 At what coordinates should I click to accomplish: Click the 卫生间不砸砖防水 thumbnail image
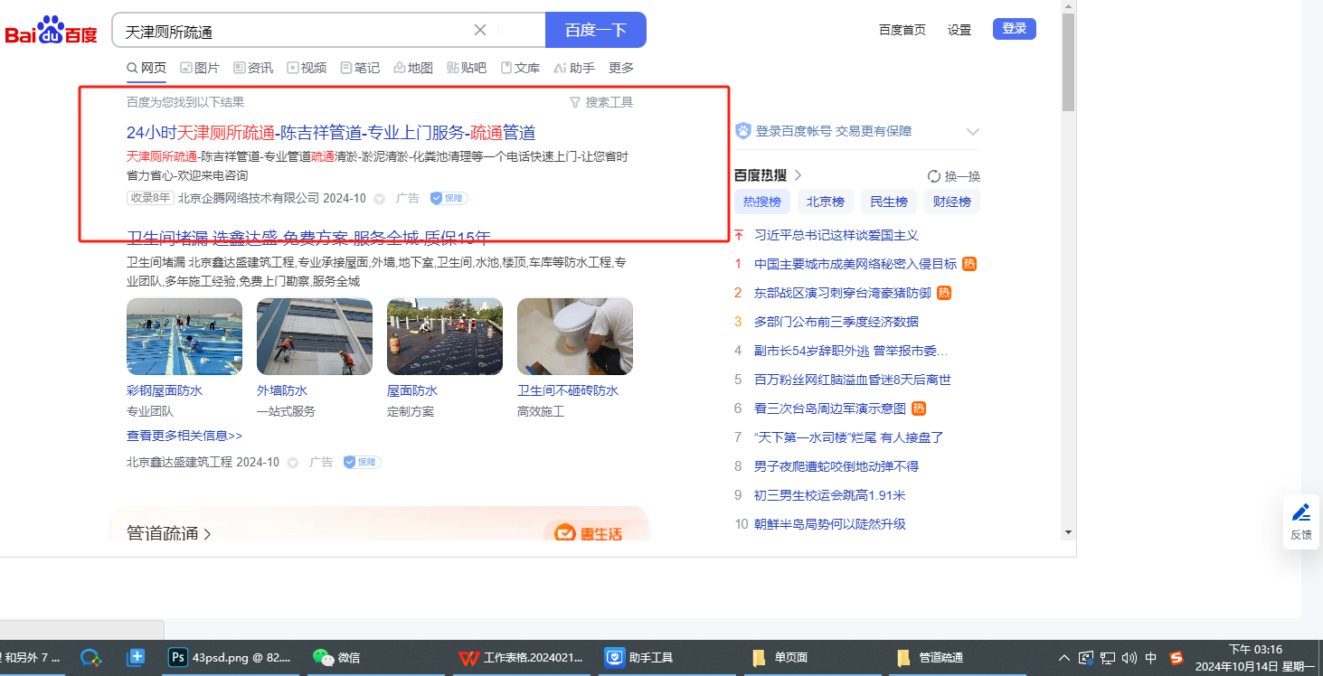574,336
